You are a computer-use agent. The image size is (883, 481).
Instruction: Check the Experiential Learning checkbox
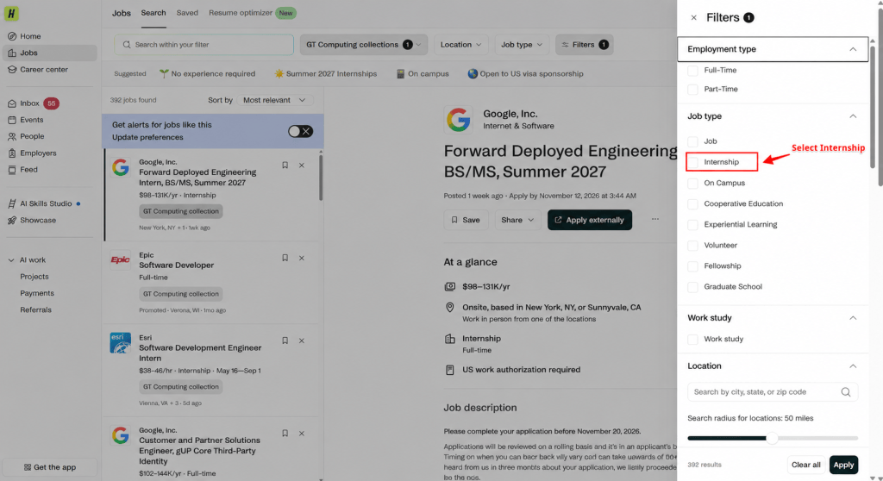(692, 225)
